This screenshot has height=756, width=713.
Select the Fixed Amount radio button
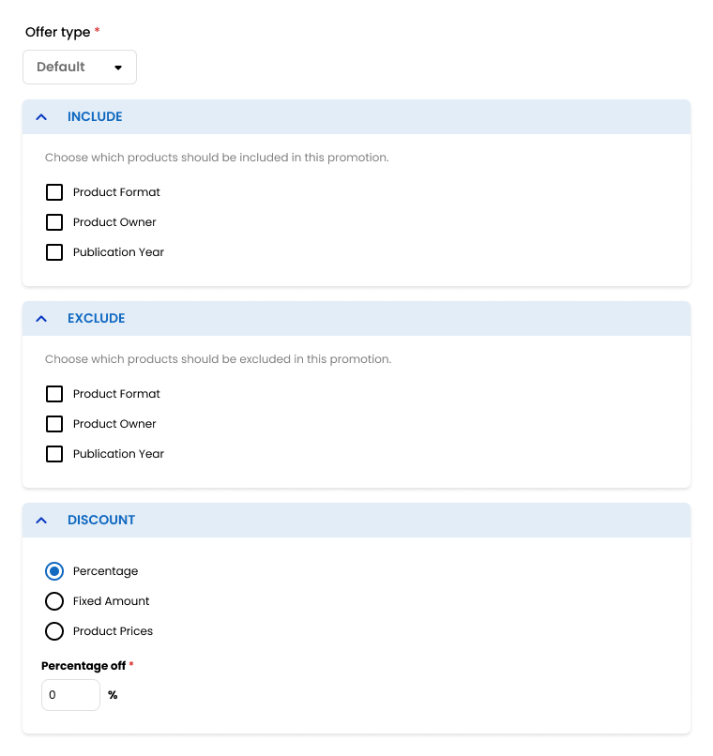[x=54, y=601]
